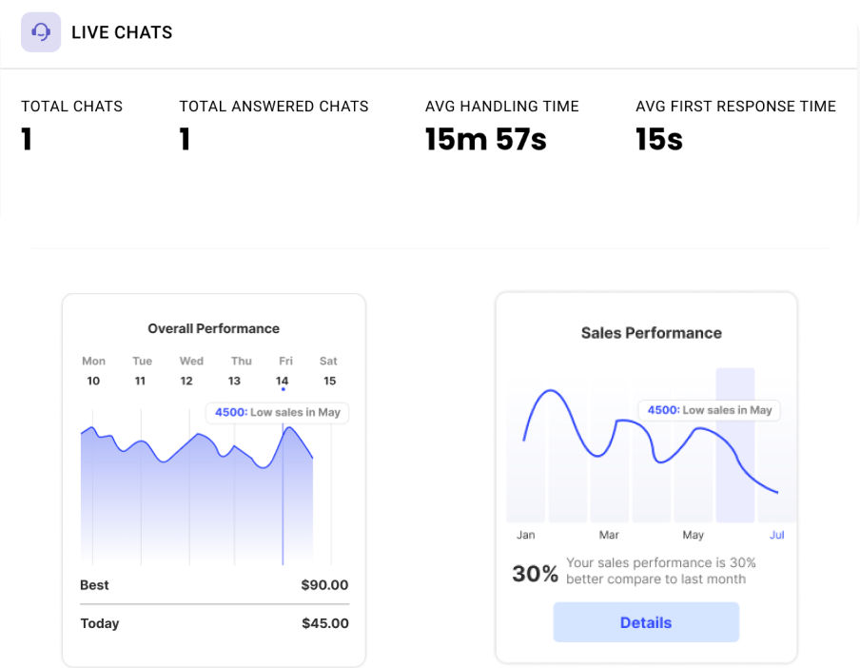Select the Mon 10 day label
This screenshot has width=860, height=668.
(x=93, y=371)
